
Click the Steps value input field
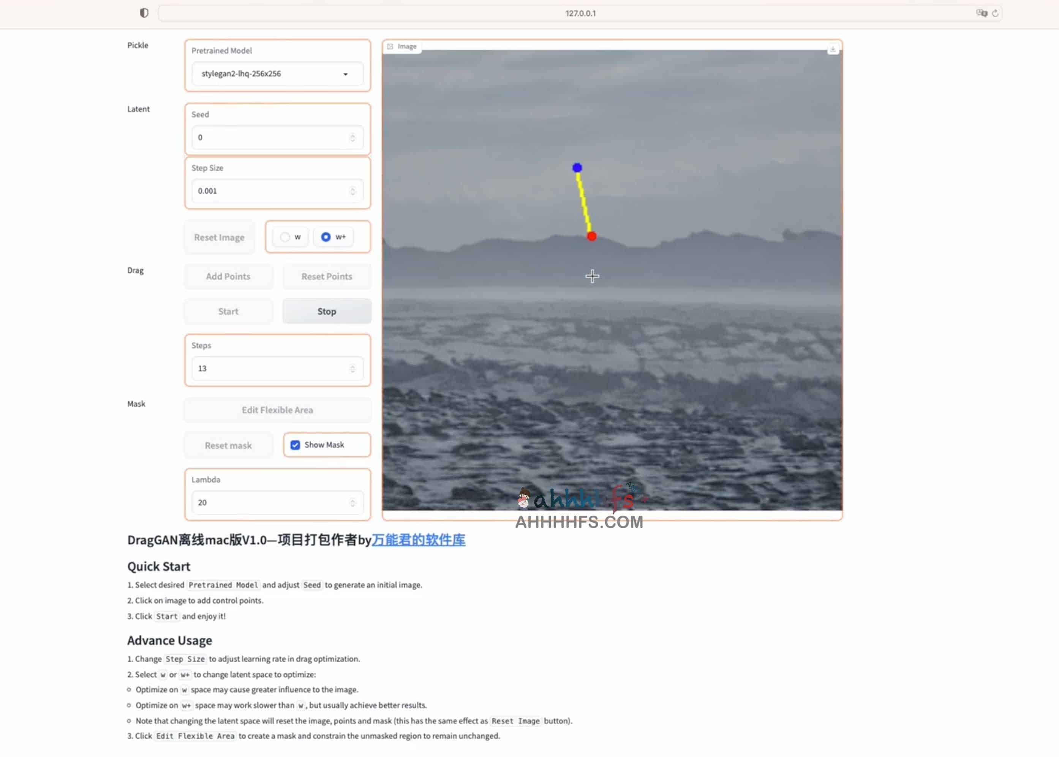tap(275, 368)
